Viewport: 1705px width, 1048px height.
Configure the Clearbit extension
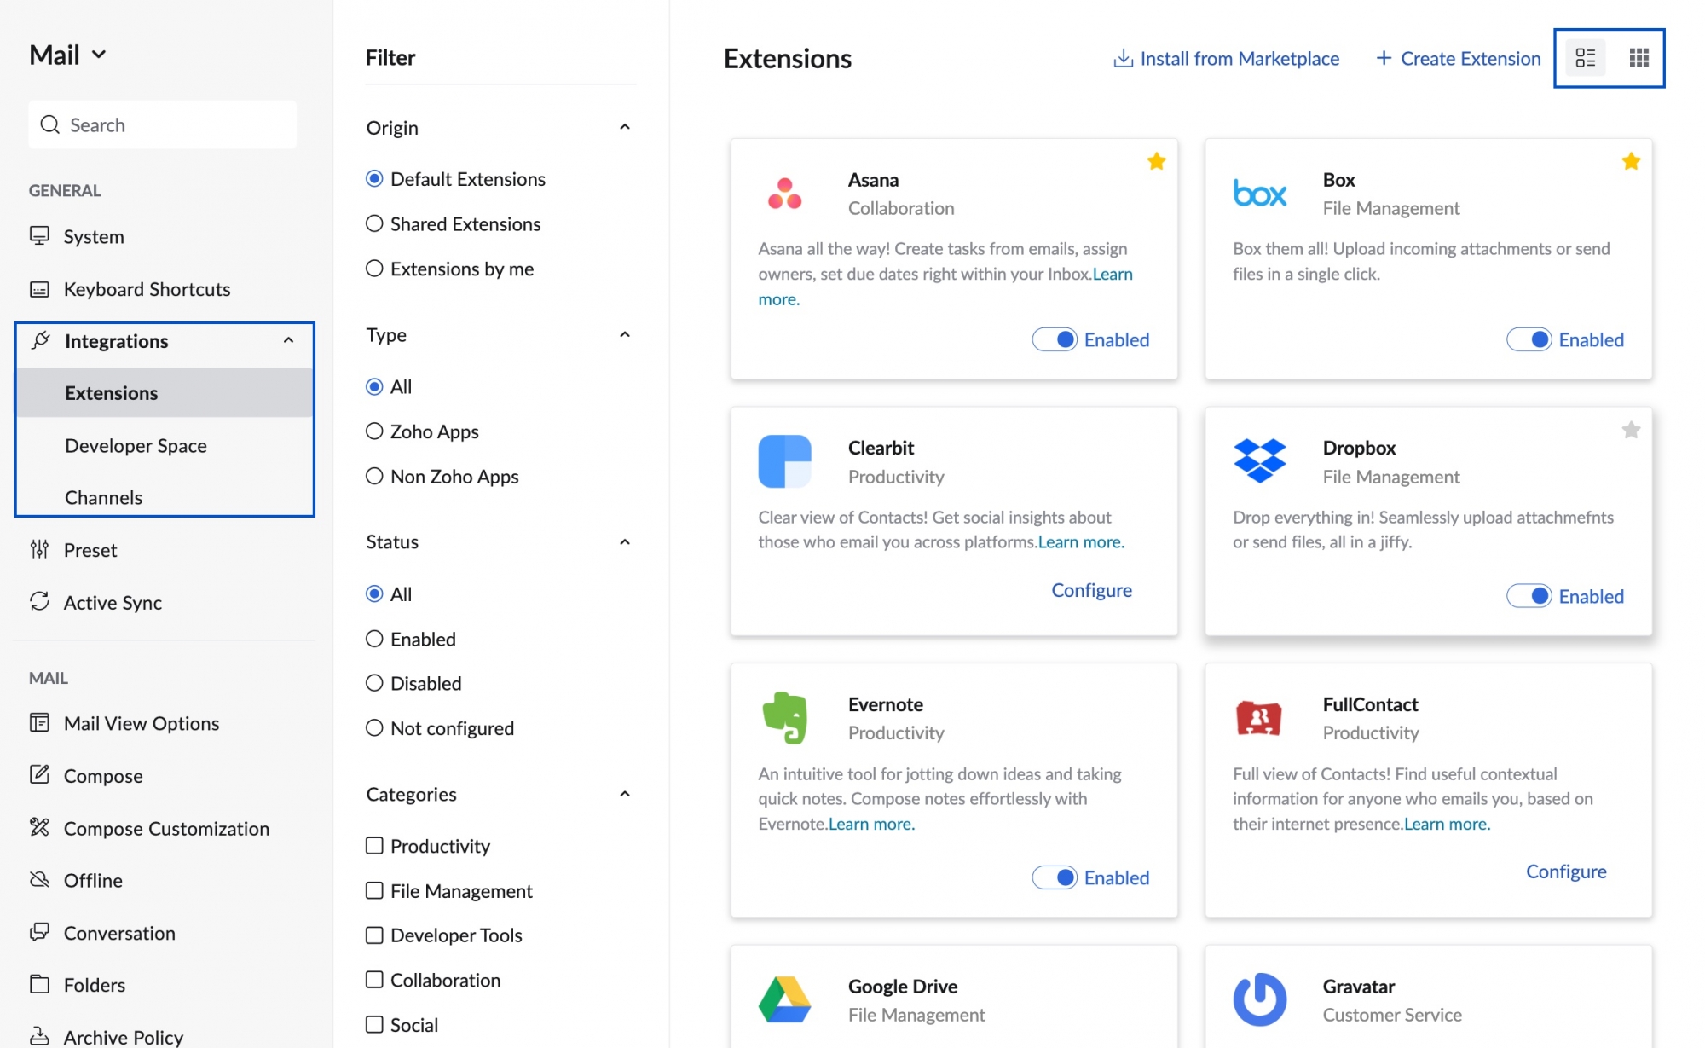coord(1091,589)
